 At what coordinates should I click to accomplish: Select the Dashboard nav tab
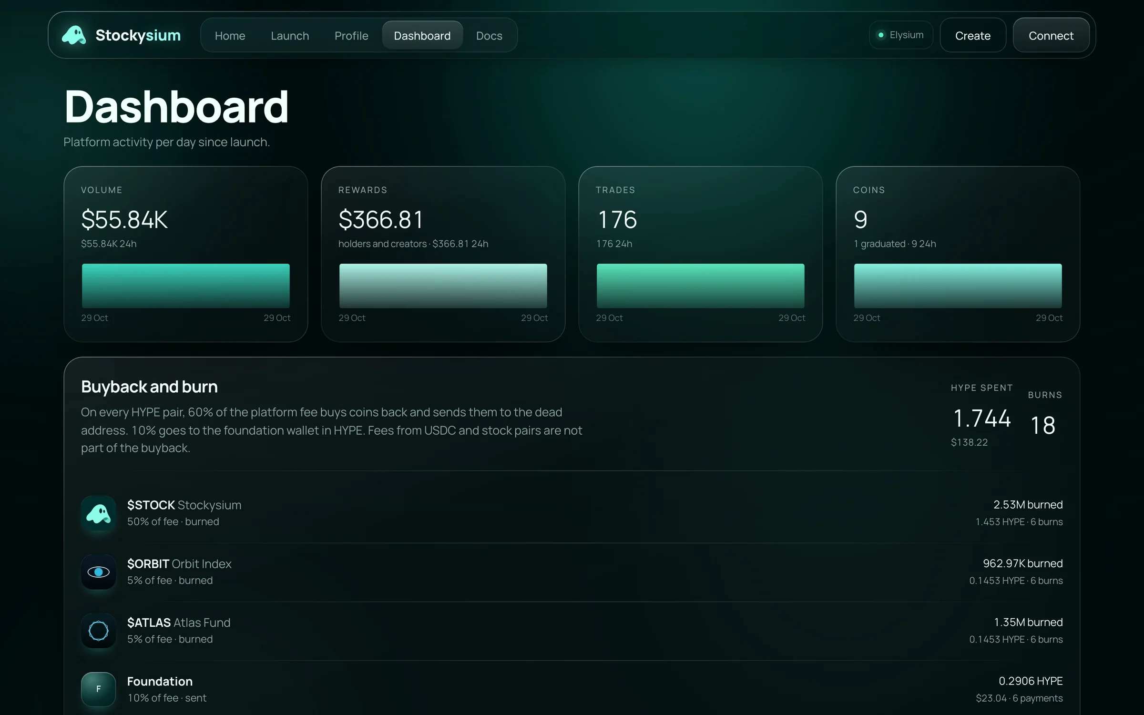click(x=422, y=36)
